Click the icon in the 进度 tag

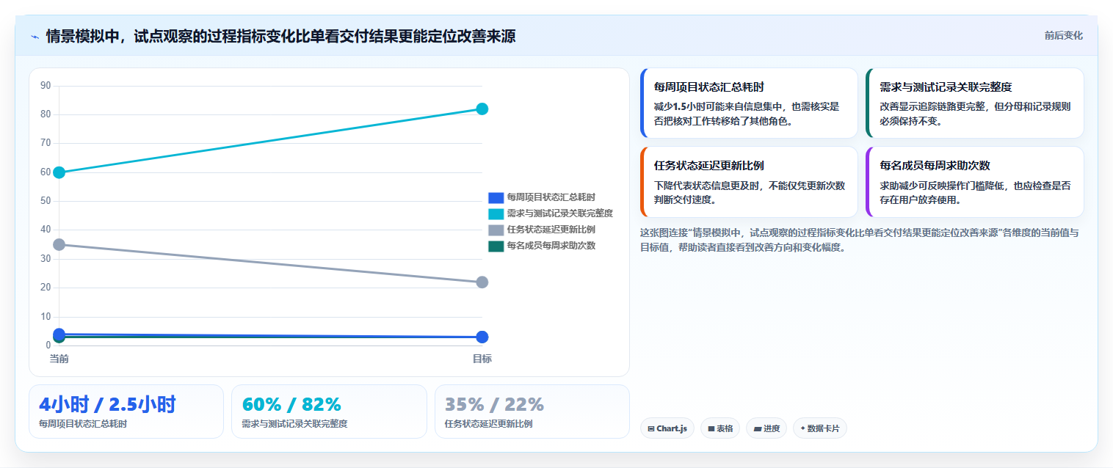coord(757,428)
